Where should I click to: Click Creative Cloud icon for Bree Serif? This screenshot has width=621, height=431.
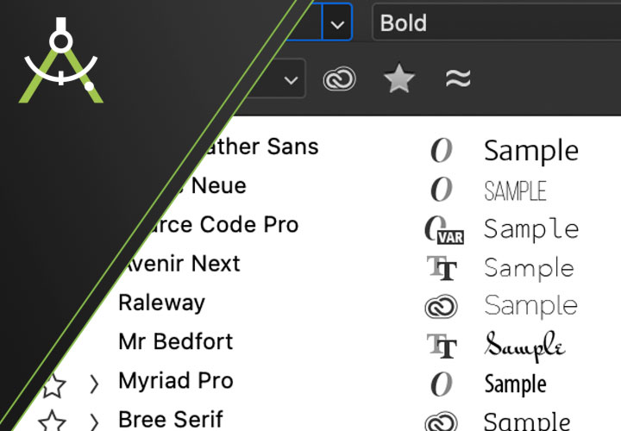pyautogui.click(x=442, y=422)
